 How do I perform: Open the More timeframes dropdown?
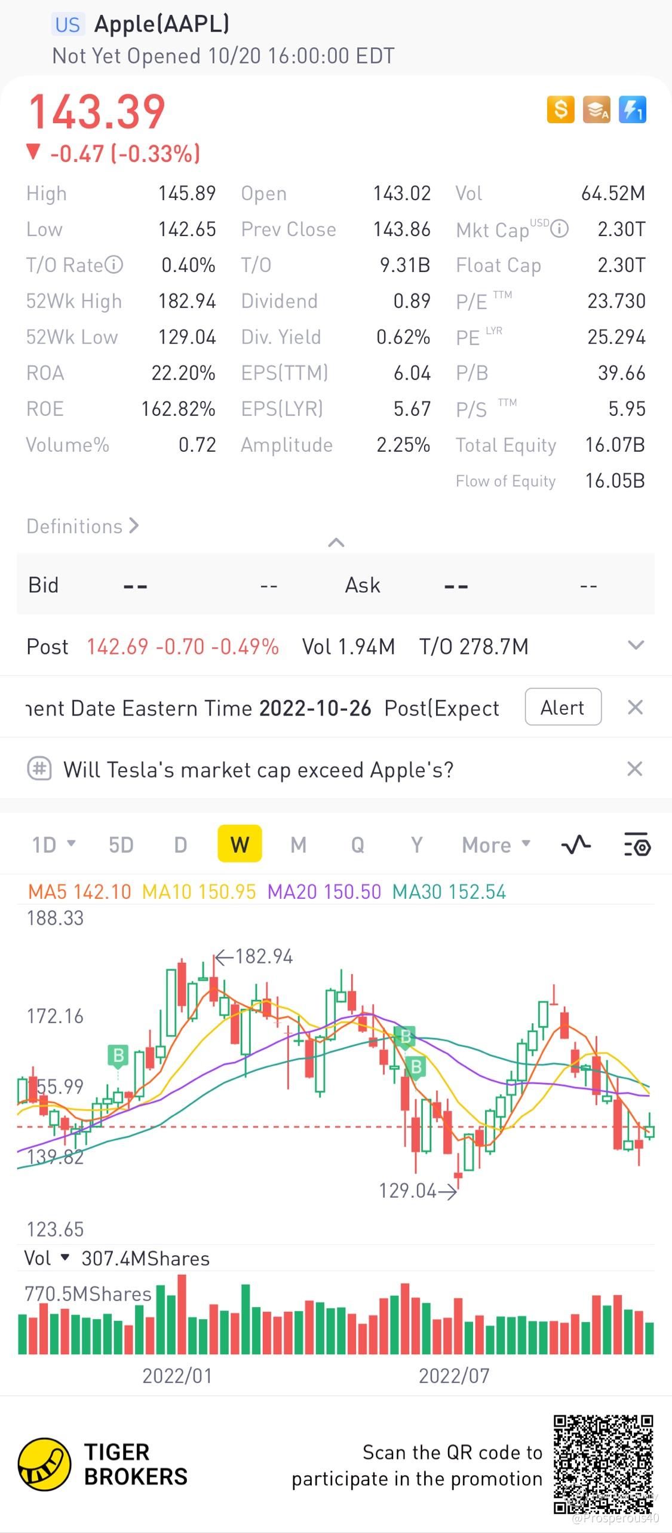click(496, 845)
